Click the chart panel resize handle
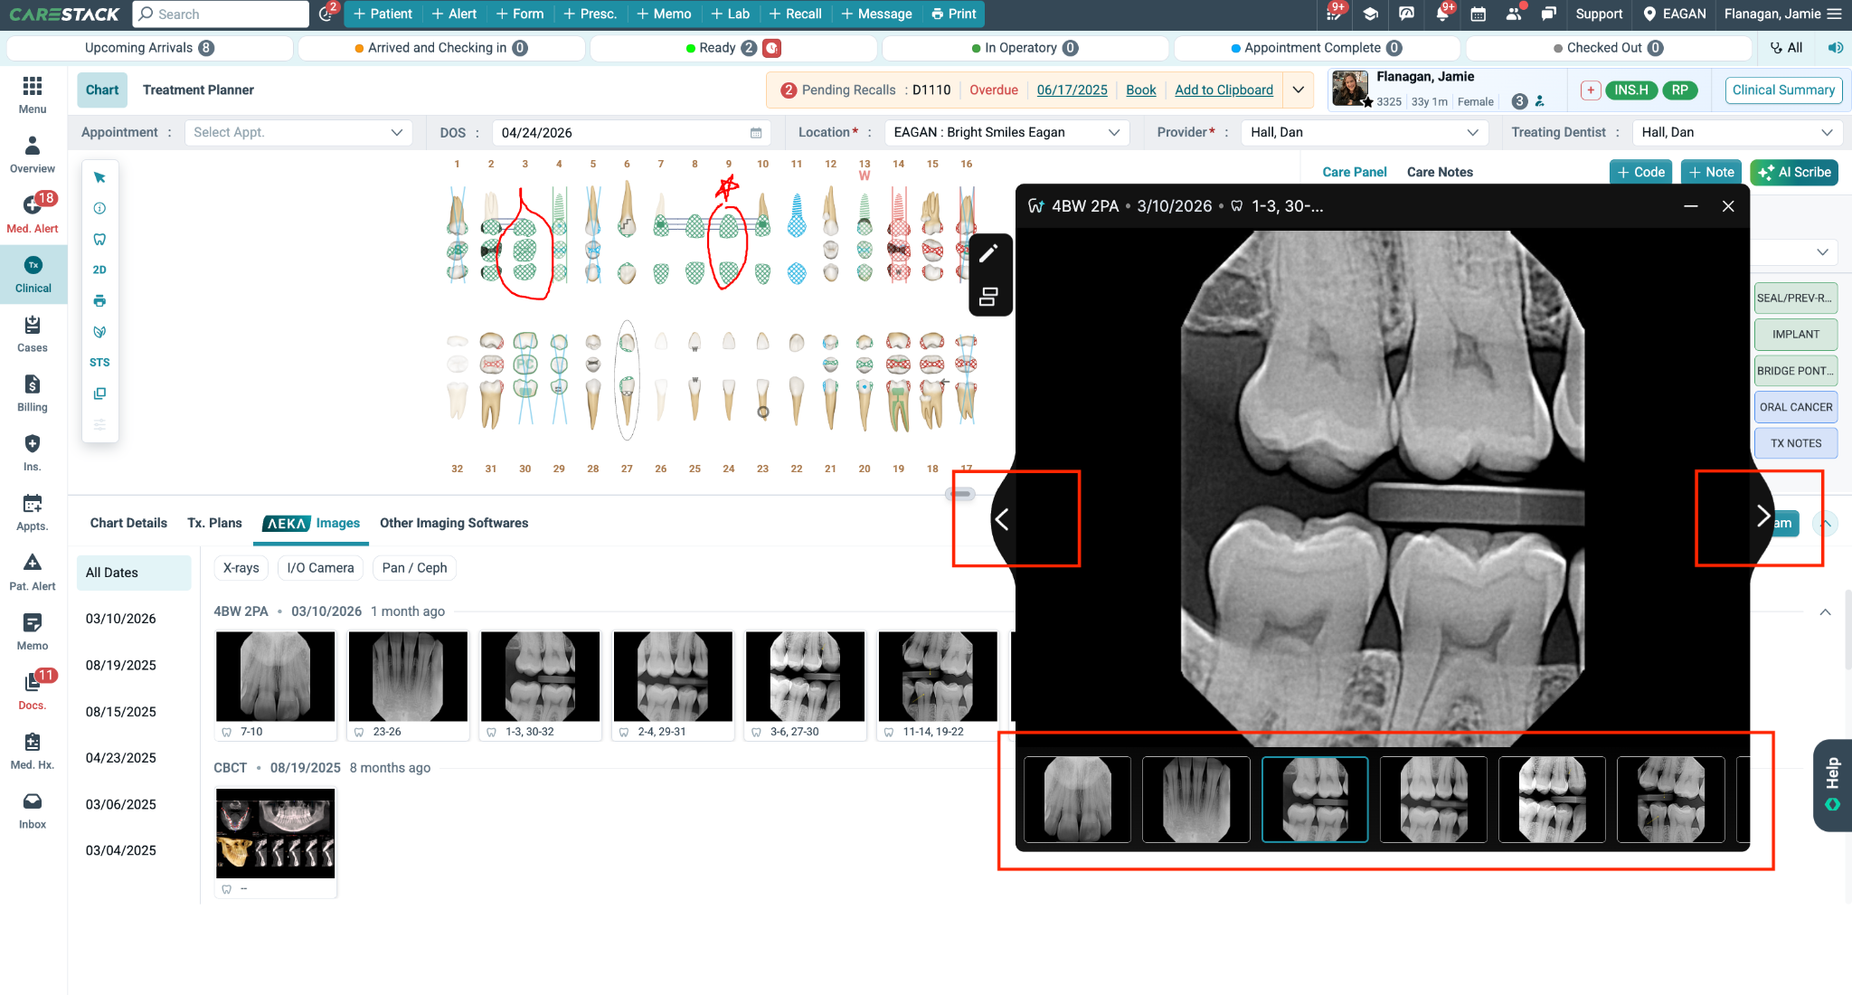Screen dimensions: 1852x995 click(x=960, y=494)
